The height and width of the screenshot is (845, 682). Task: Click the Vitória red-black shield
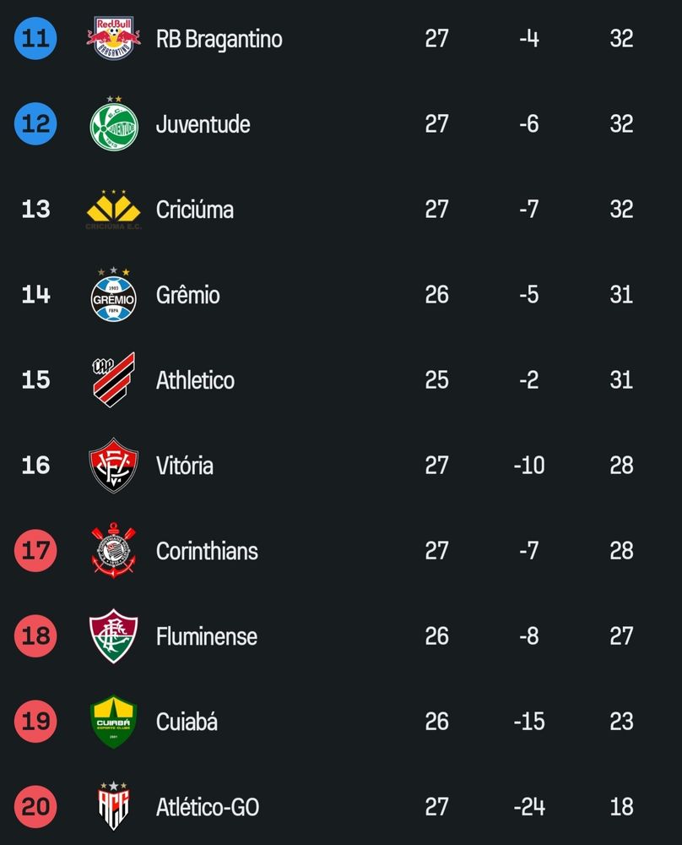pyautogui.click(x=113, y=466)
